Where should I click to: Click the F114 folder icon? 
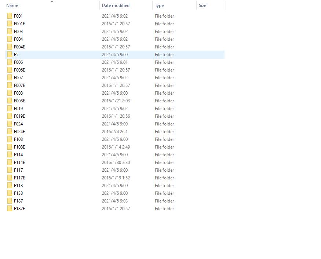[x=10, y=154]
